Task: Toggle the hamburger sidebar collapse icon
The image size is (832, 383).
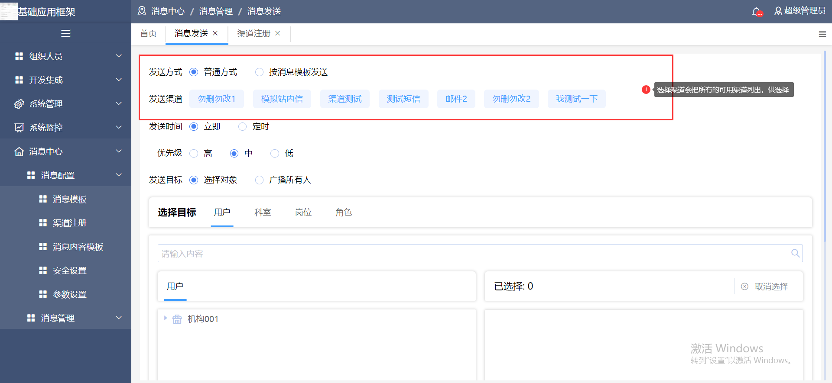Action: (65, 33)
